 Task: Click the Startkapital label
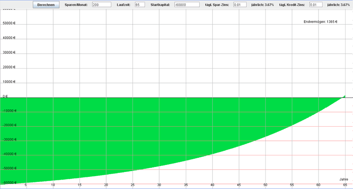tap(161, 5)
